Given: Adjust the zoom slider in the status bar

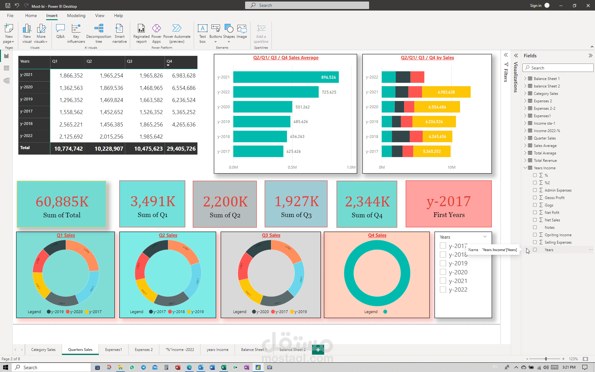Looking at the screenshot, I should 546,359.
